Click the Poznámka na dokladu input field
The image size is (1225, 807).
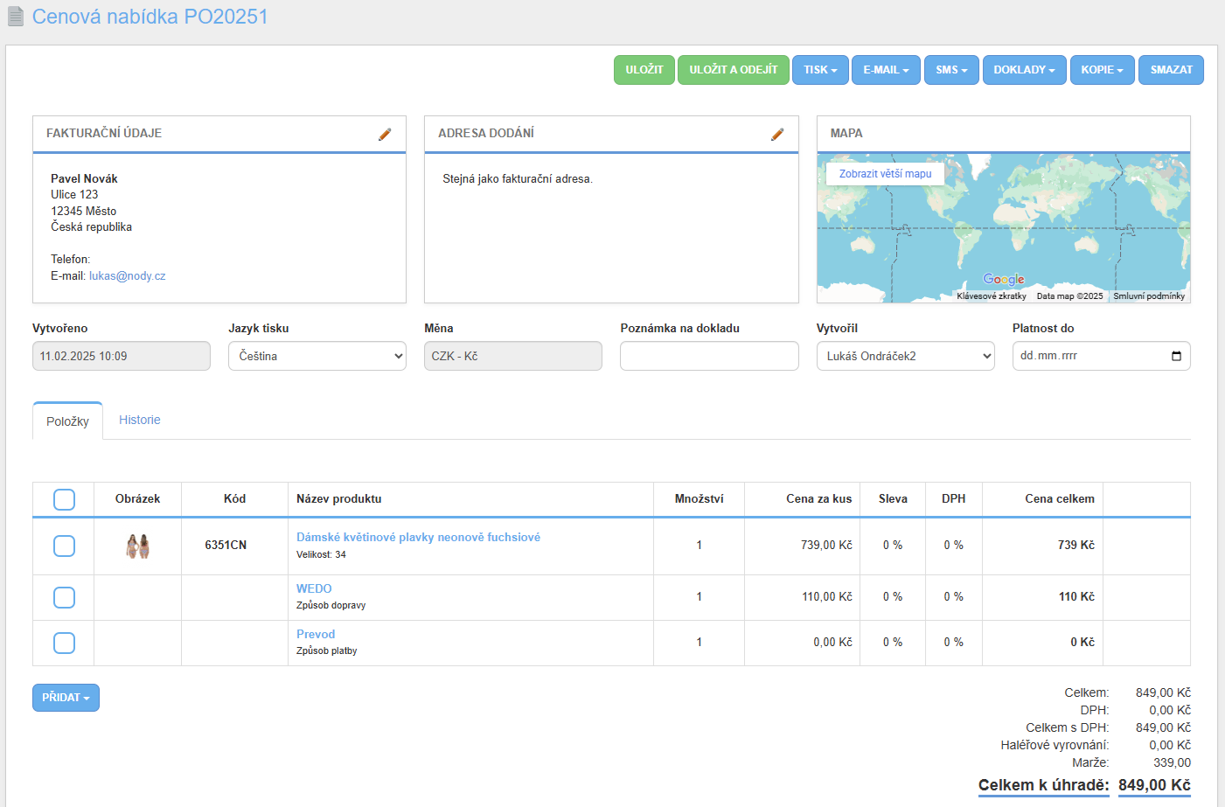click(x=709, y=356)
